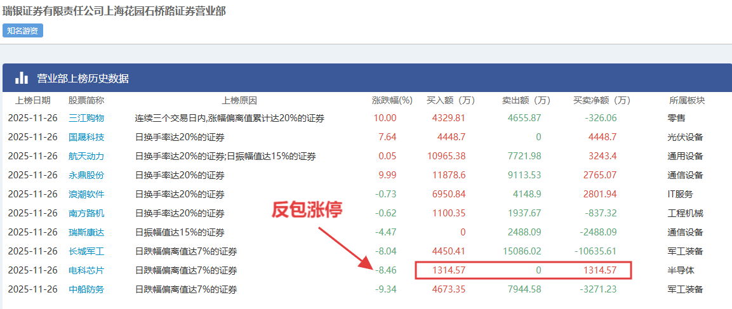732x309 pixels.
Task: Click 瑞斯康达's reason 日振幅值达15%的证券
Action: click(180, 232)
